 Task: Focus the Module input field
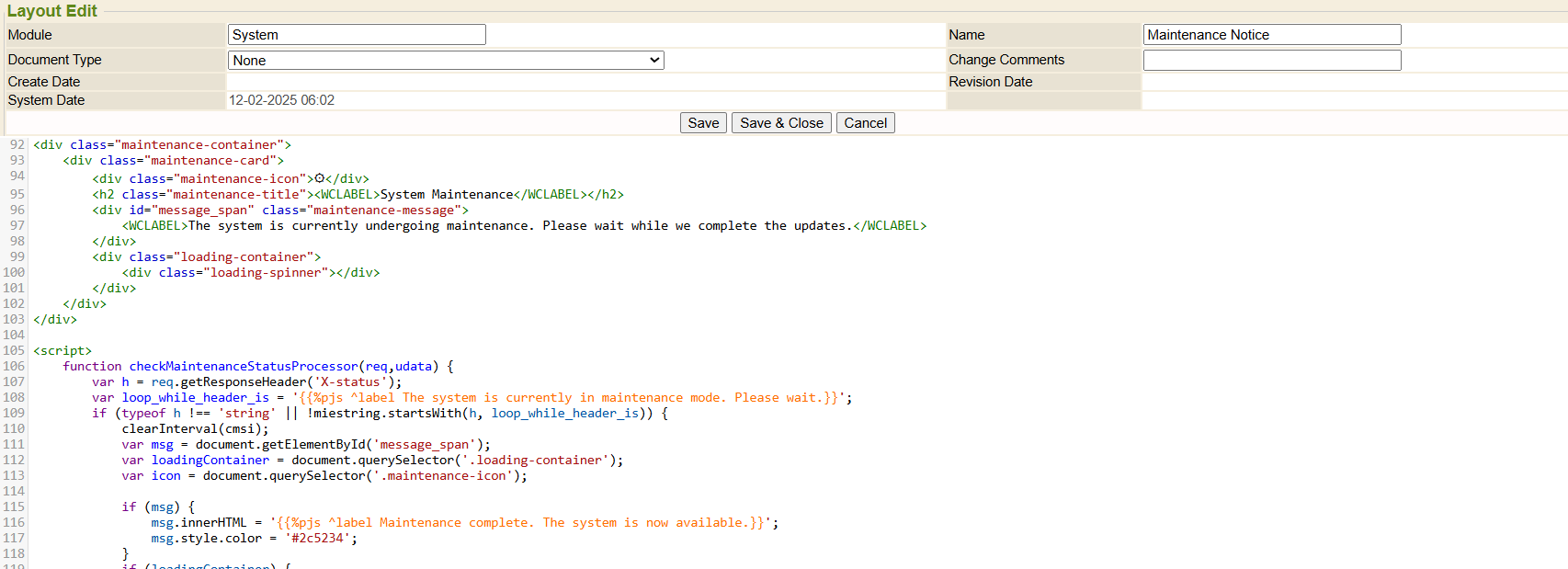click(357, 35)
